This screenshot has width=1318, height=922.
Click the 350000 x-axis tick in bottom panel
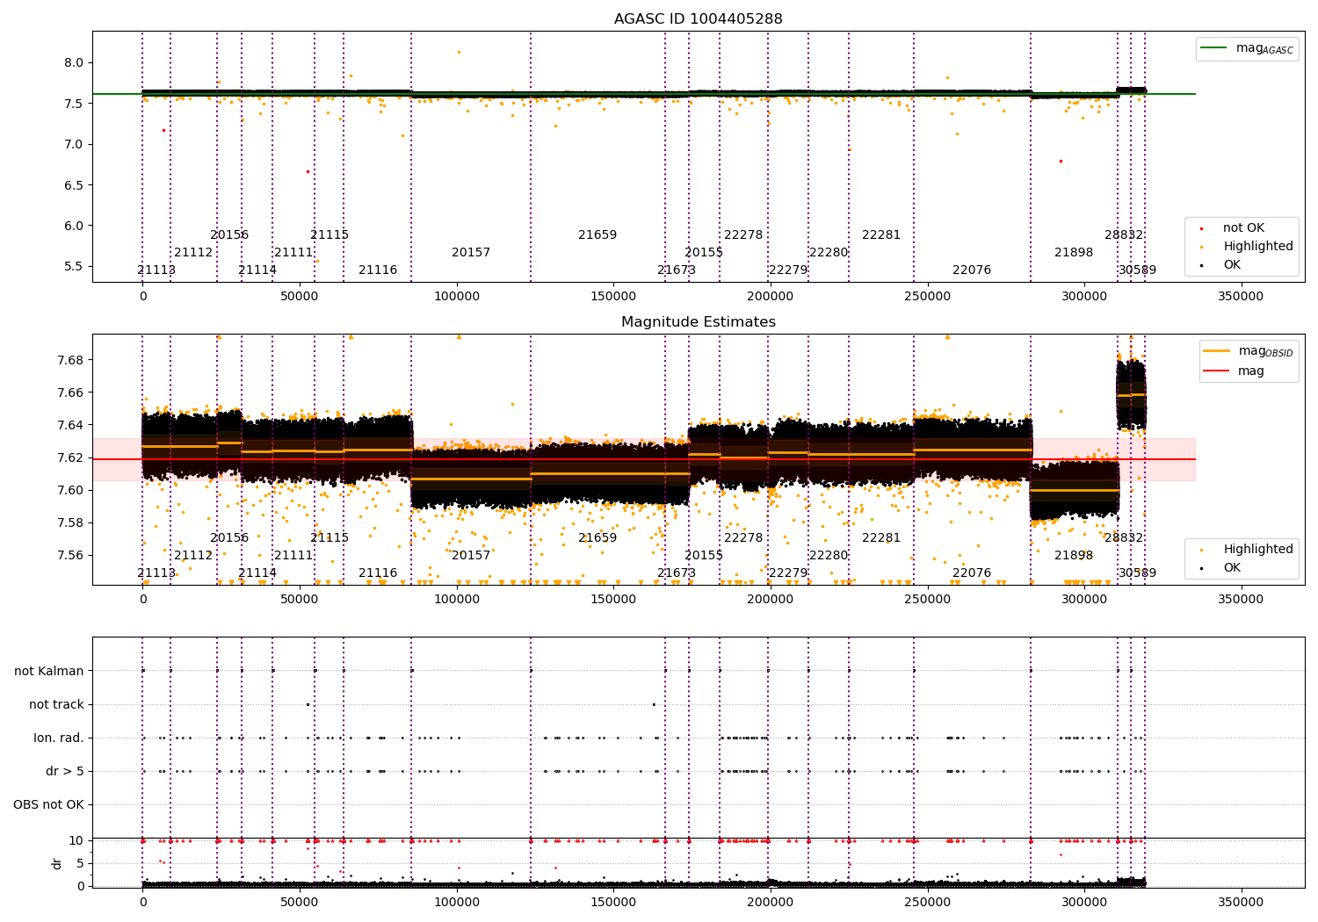click(x=1241, y=902)
